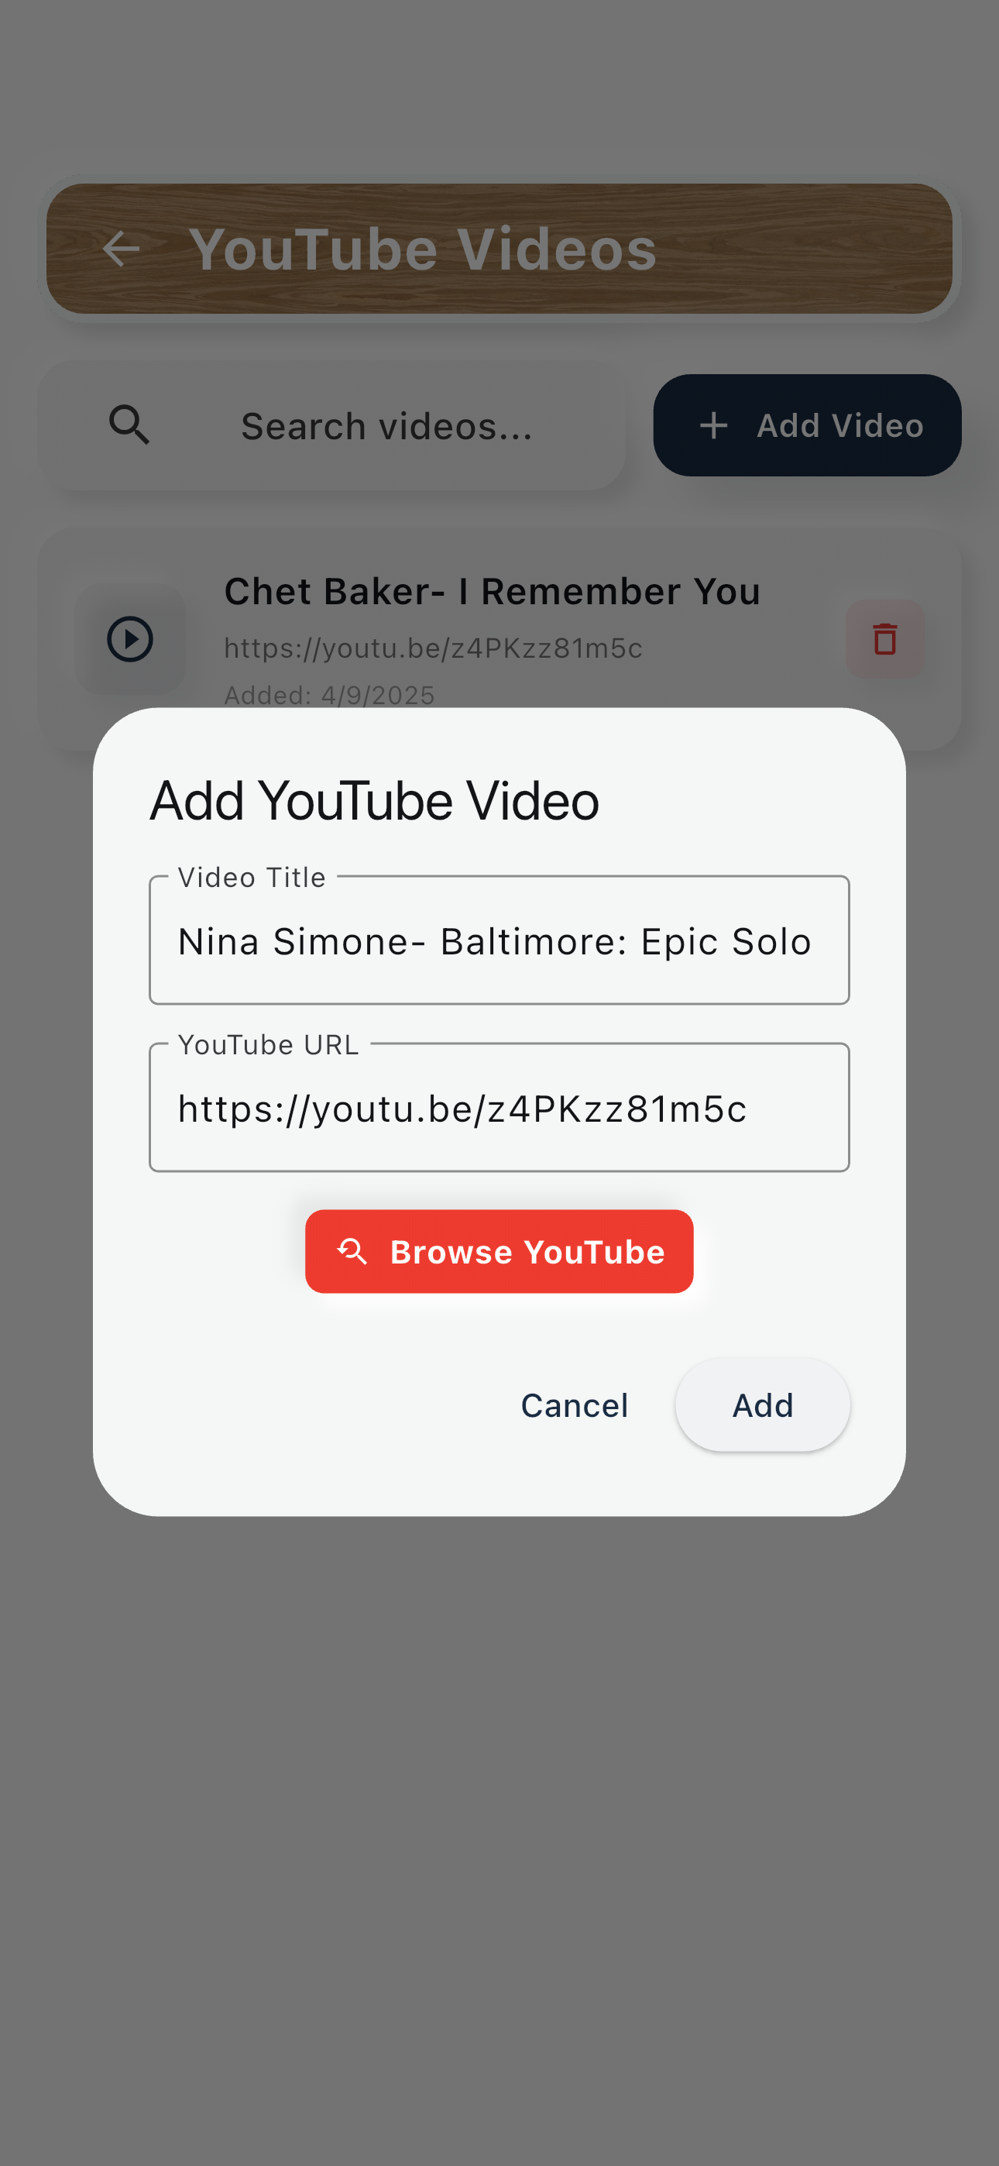Focus the Video Title field
Viewport: 999px width, 2166px height.
[499, 940]
